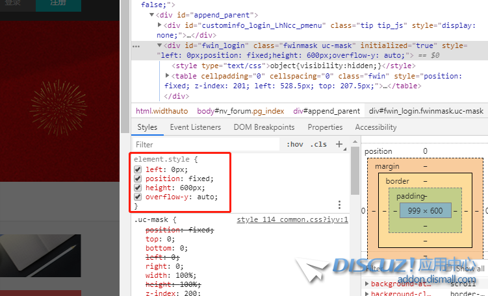The image size is (488, 296).
Task: Open the DOM Breakpoints tab
Action: point(264,127)
